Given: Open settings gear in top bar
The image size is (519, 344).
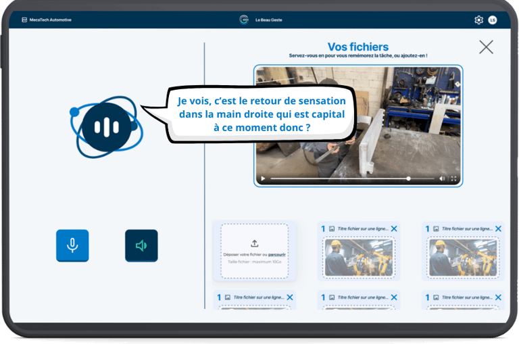Looking at the screenshot, I should [x=478, y=20].
